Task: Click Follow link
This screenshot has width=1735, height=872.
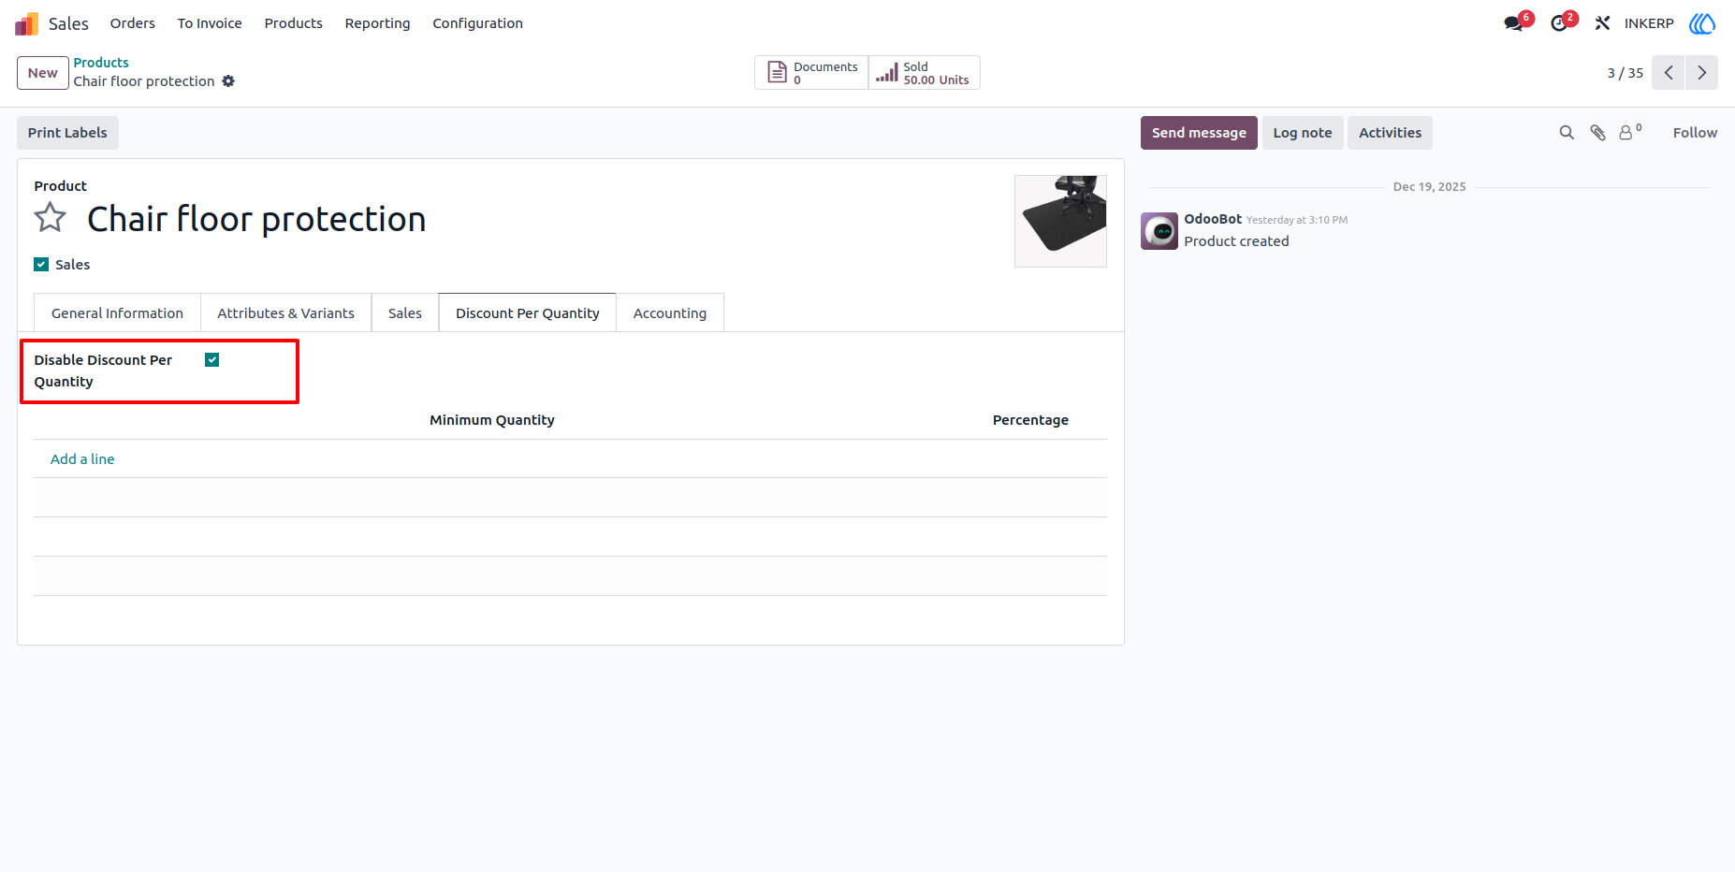Action: click(x=1695, y=133)
